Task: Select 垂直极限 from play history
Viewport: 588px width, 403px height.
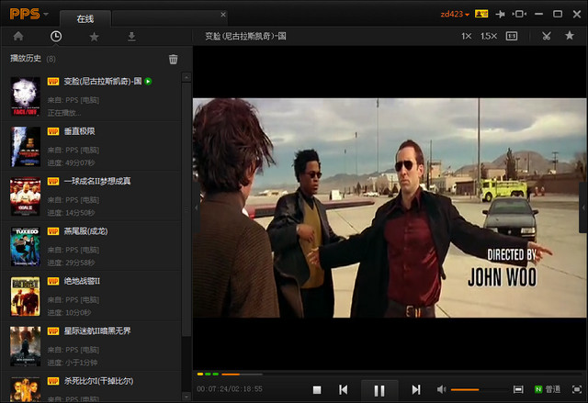Action: (x=79, y=131)
